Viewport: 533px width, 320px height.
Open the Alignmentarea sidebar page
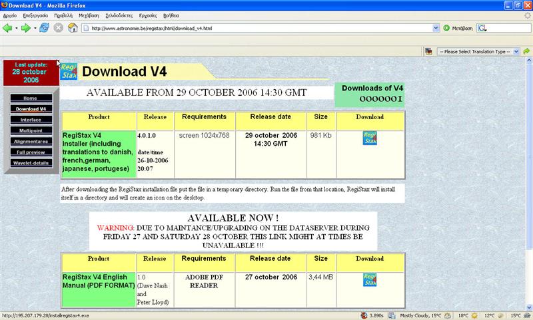click(x=31, y=142)
